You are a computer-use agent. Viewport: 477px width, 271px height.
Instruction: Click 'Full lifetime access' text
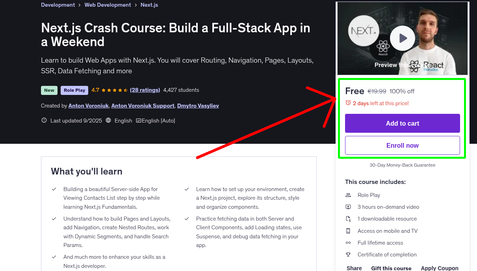[380, 243]
